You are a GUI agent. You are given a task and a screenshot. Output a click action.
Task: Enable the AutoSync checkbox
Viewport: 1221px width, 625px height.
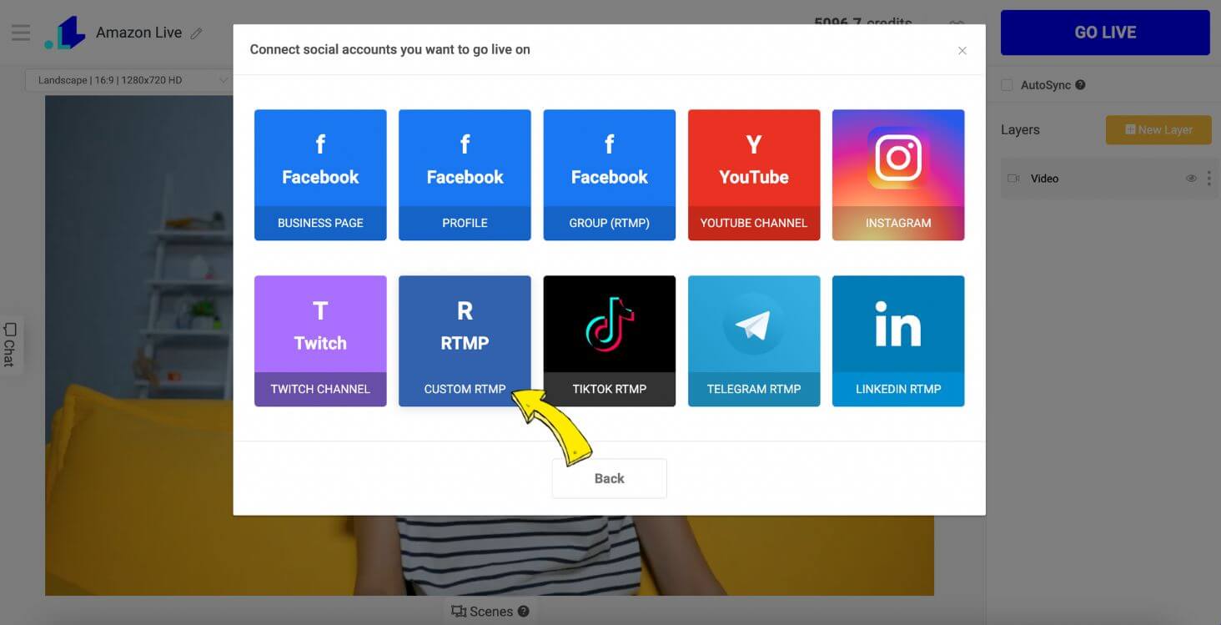click(x=1007, y=85)
